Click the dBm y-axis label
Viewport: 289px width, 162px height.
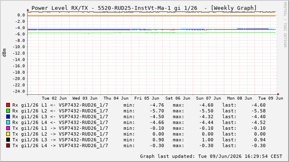coord(4,53)
